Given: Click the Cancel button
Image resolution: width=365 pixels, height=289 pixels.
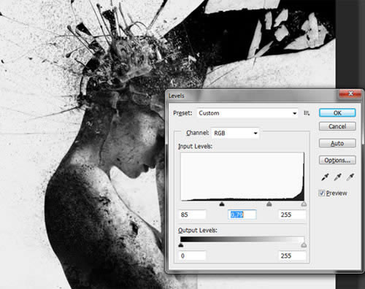Looking at the screenshot, I should (x=337, y=126).
